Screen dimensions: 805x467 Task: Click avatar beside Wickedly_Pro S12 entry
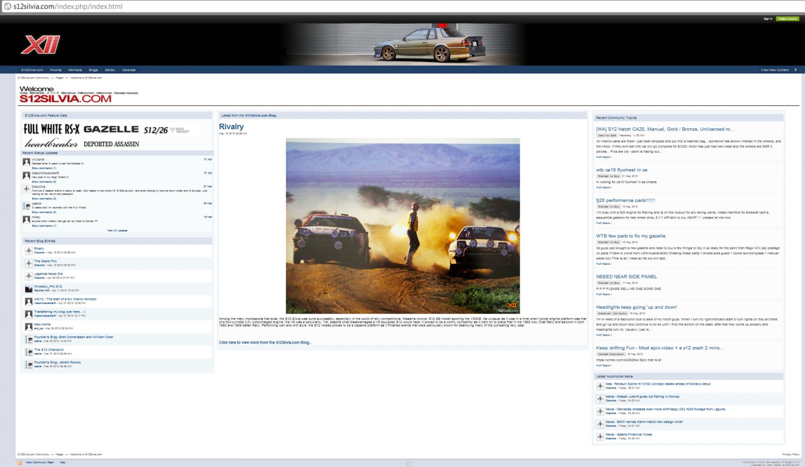pyautogui.click(x=29, y=288)
